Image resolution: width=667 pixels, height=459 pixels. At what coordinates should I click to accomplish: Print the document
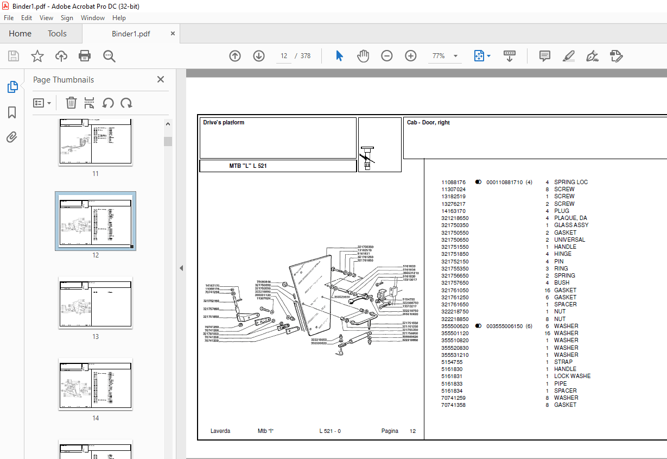click(85, 55)
